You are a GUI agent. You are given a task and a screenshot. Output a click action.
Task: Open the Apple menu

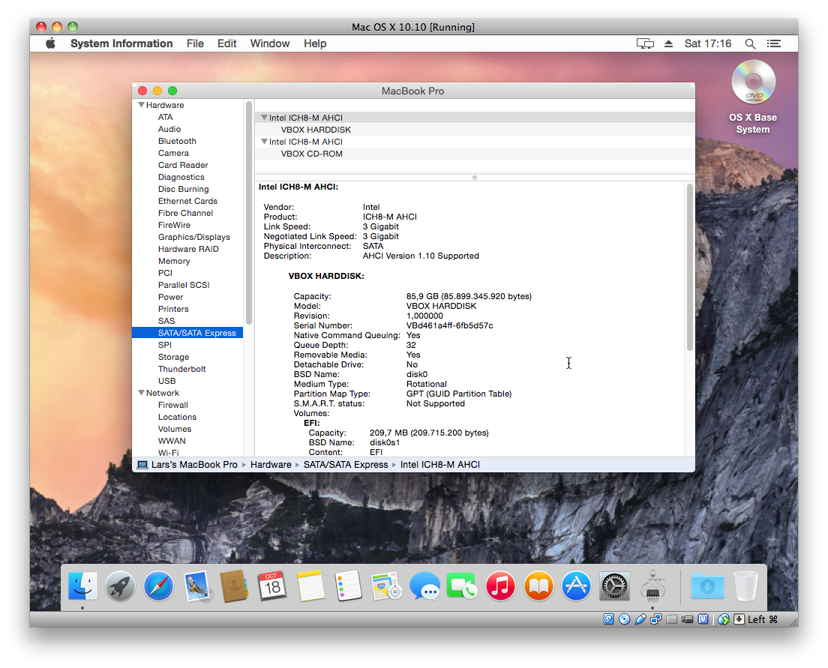point(51,43)
